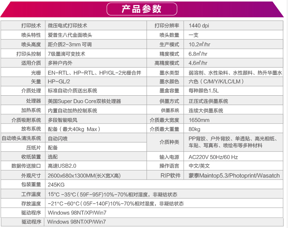Screen dimensions: 288x228
Task: Click the 高速USB2.0 value
Action: tap(62, 166)
